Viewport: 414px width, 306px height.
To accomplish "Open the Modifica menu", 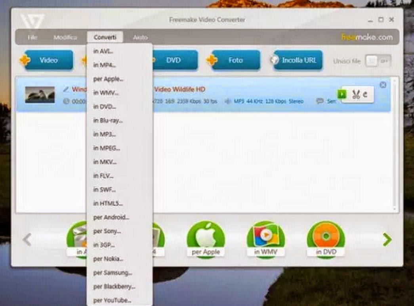I will pyautogui.click(x=65, y=37).
